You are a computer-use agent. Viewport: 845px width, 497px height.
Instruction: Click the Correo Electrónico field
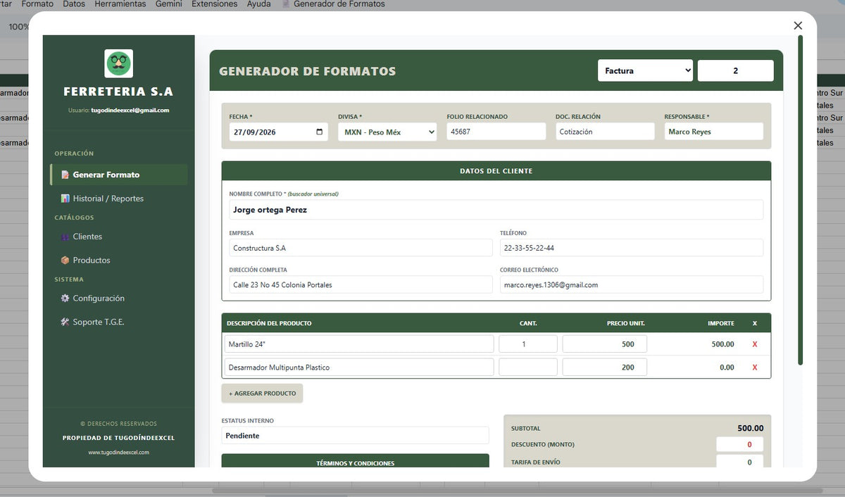[632, 284]
